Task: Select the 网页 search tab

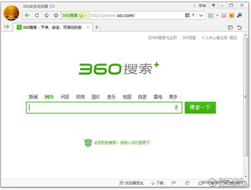Action: click(49, 97)
